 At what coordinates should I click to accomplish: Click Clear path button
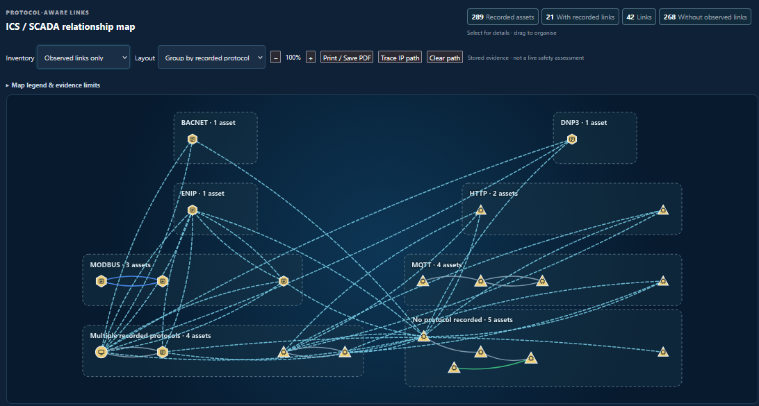coord(445,57)
